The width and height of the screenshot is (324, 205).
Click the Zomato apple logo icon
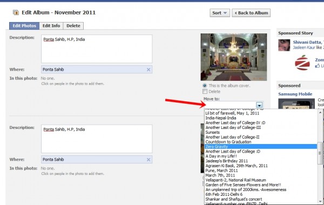point(302,63)
